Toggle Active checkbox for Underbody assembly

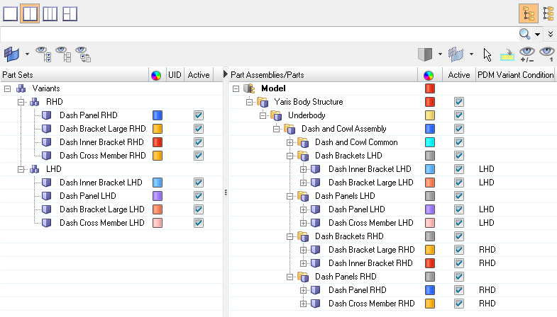pyautogui.click(x=459, y=115)
